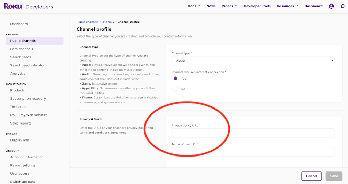Focus the Privacy policy URL field
The height and width of the screenshot is (184, 348).
point(253,133)
